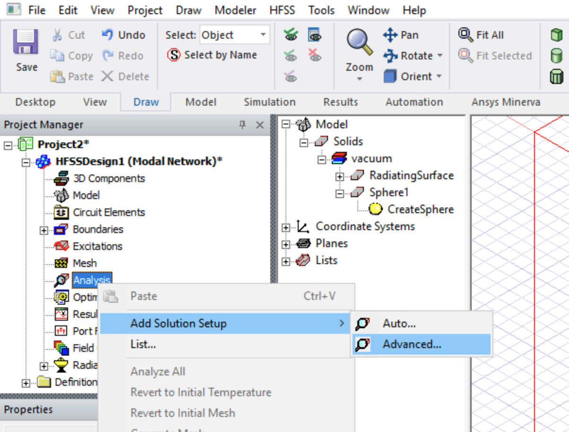Pin the Project Manager panel
Image resolution: width=569 pixels, height=432 pixels.
point(242,125)
